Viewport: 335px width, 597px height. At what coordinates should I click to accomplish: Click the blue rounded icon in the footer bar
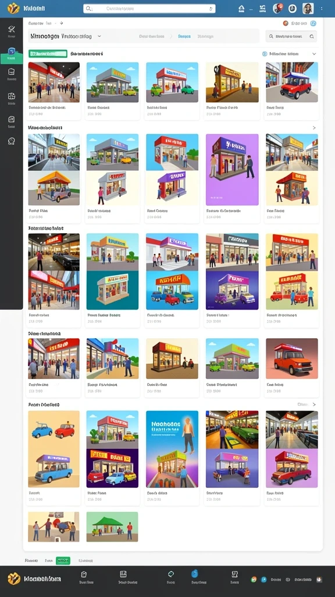point(194,574)
